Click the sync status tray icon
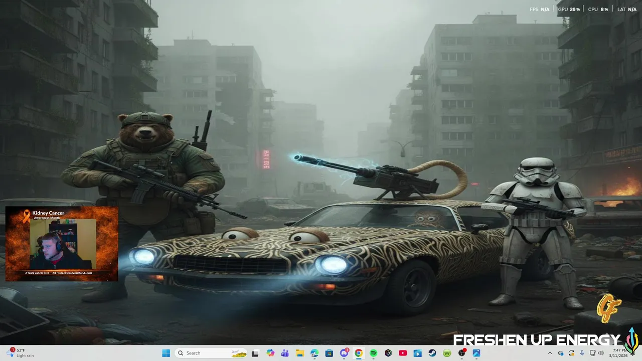This screenshot has width=642, height=361. point(572,353)
